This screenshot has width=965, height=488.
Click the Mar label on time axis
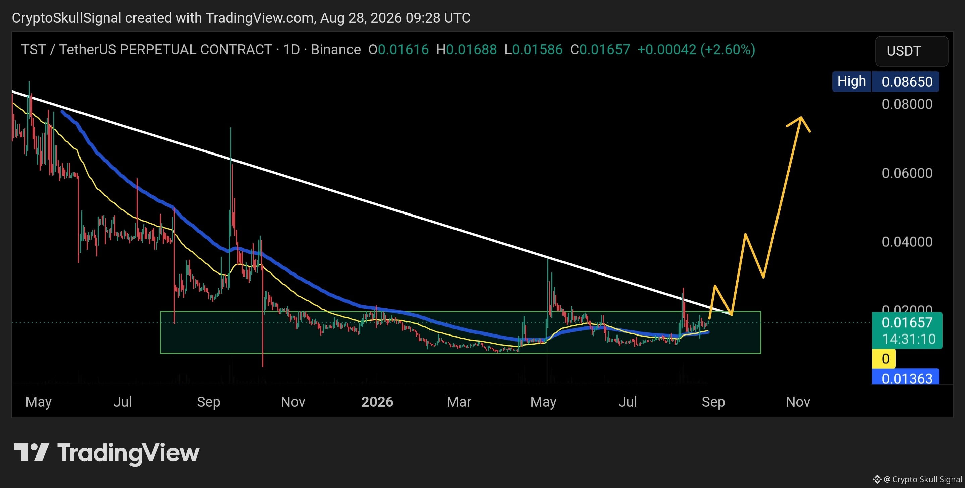(459, 402)
